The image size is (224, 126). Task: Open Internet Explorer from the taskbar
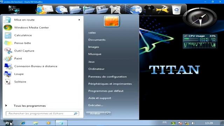[x=23, y=123]
